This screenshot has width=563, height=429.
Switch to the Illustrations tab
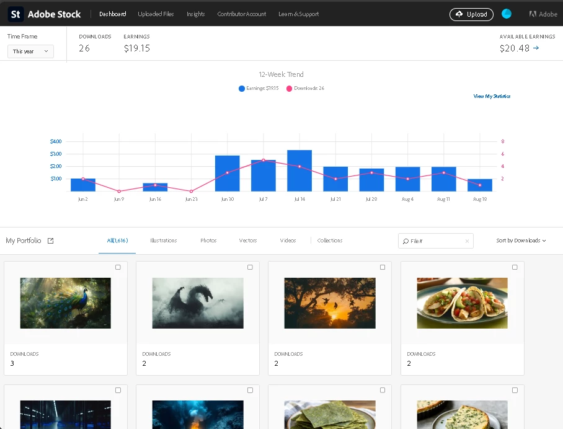(x=163, y=241)
